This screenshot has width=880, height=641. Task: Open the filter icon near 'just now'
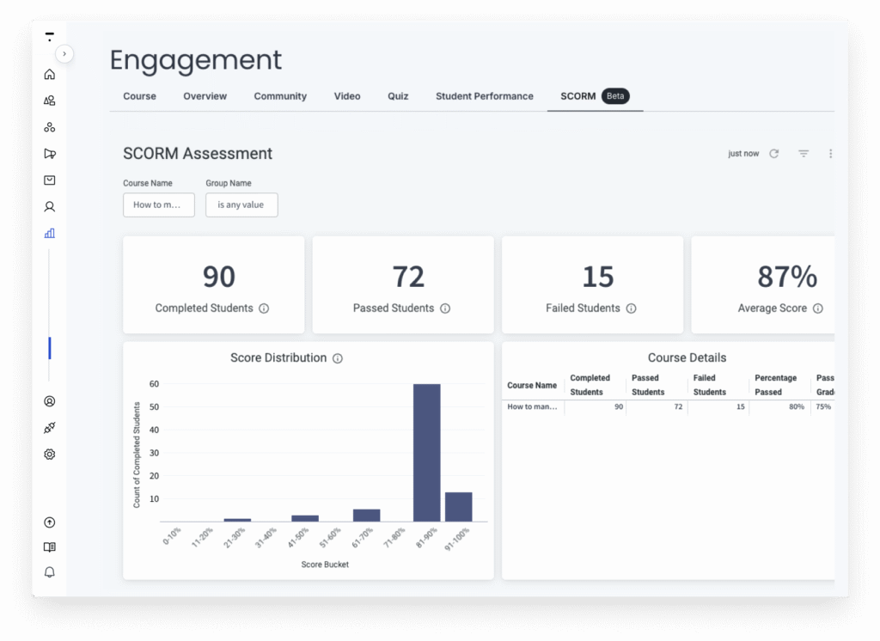pos(803,153)
